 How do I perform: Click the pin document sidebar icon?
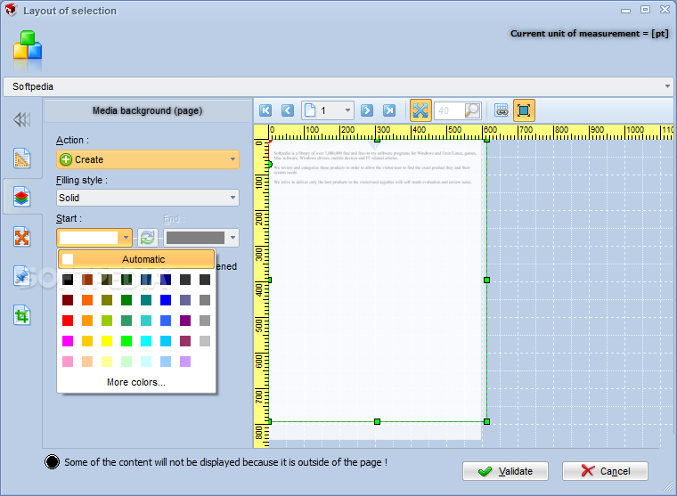tap(22, 276)
